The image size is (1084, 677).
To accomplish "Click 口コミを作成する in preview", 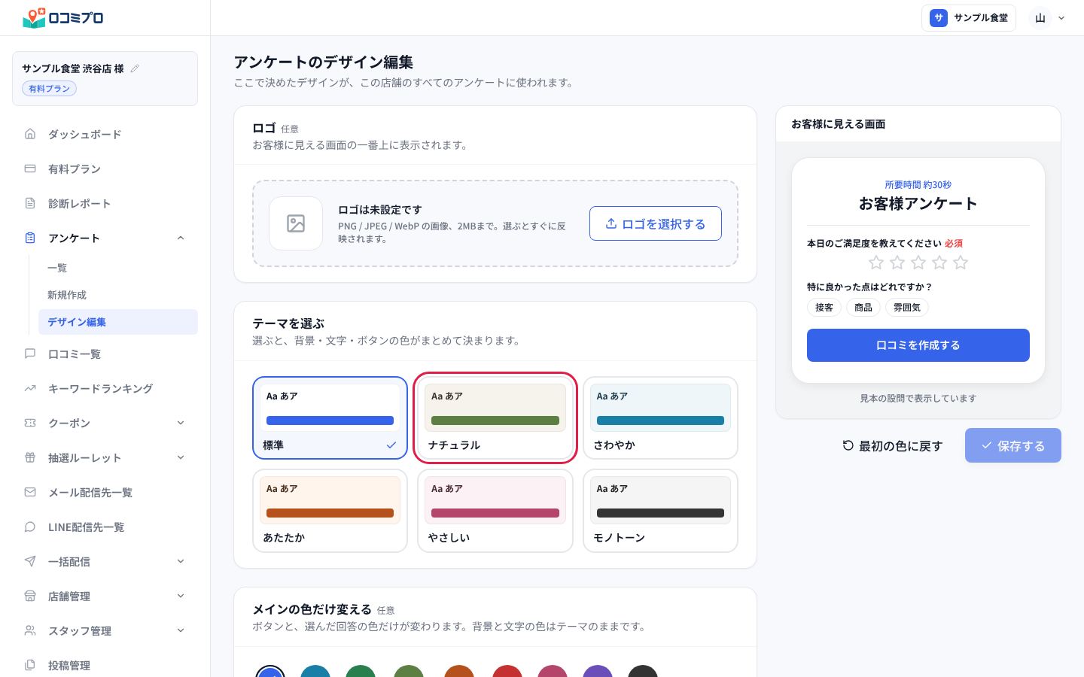I will (x=918, y=345).
